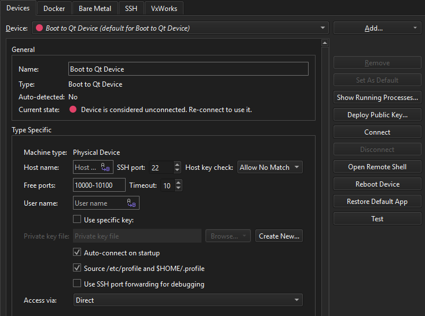This screenshot has height=316, width=425.
Task: Open Access via Direct dropdown
Action: coord(188,300)
